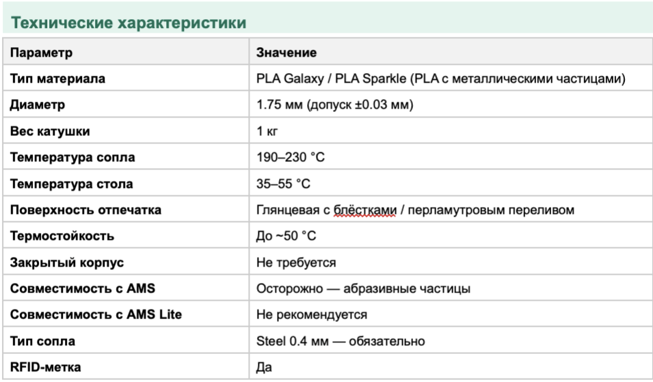This screenshot has width=653, height=382.
Task: Click the 'Не требуется' value cell
Action: coord(451,261)
